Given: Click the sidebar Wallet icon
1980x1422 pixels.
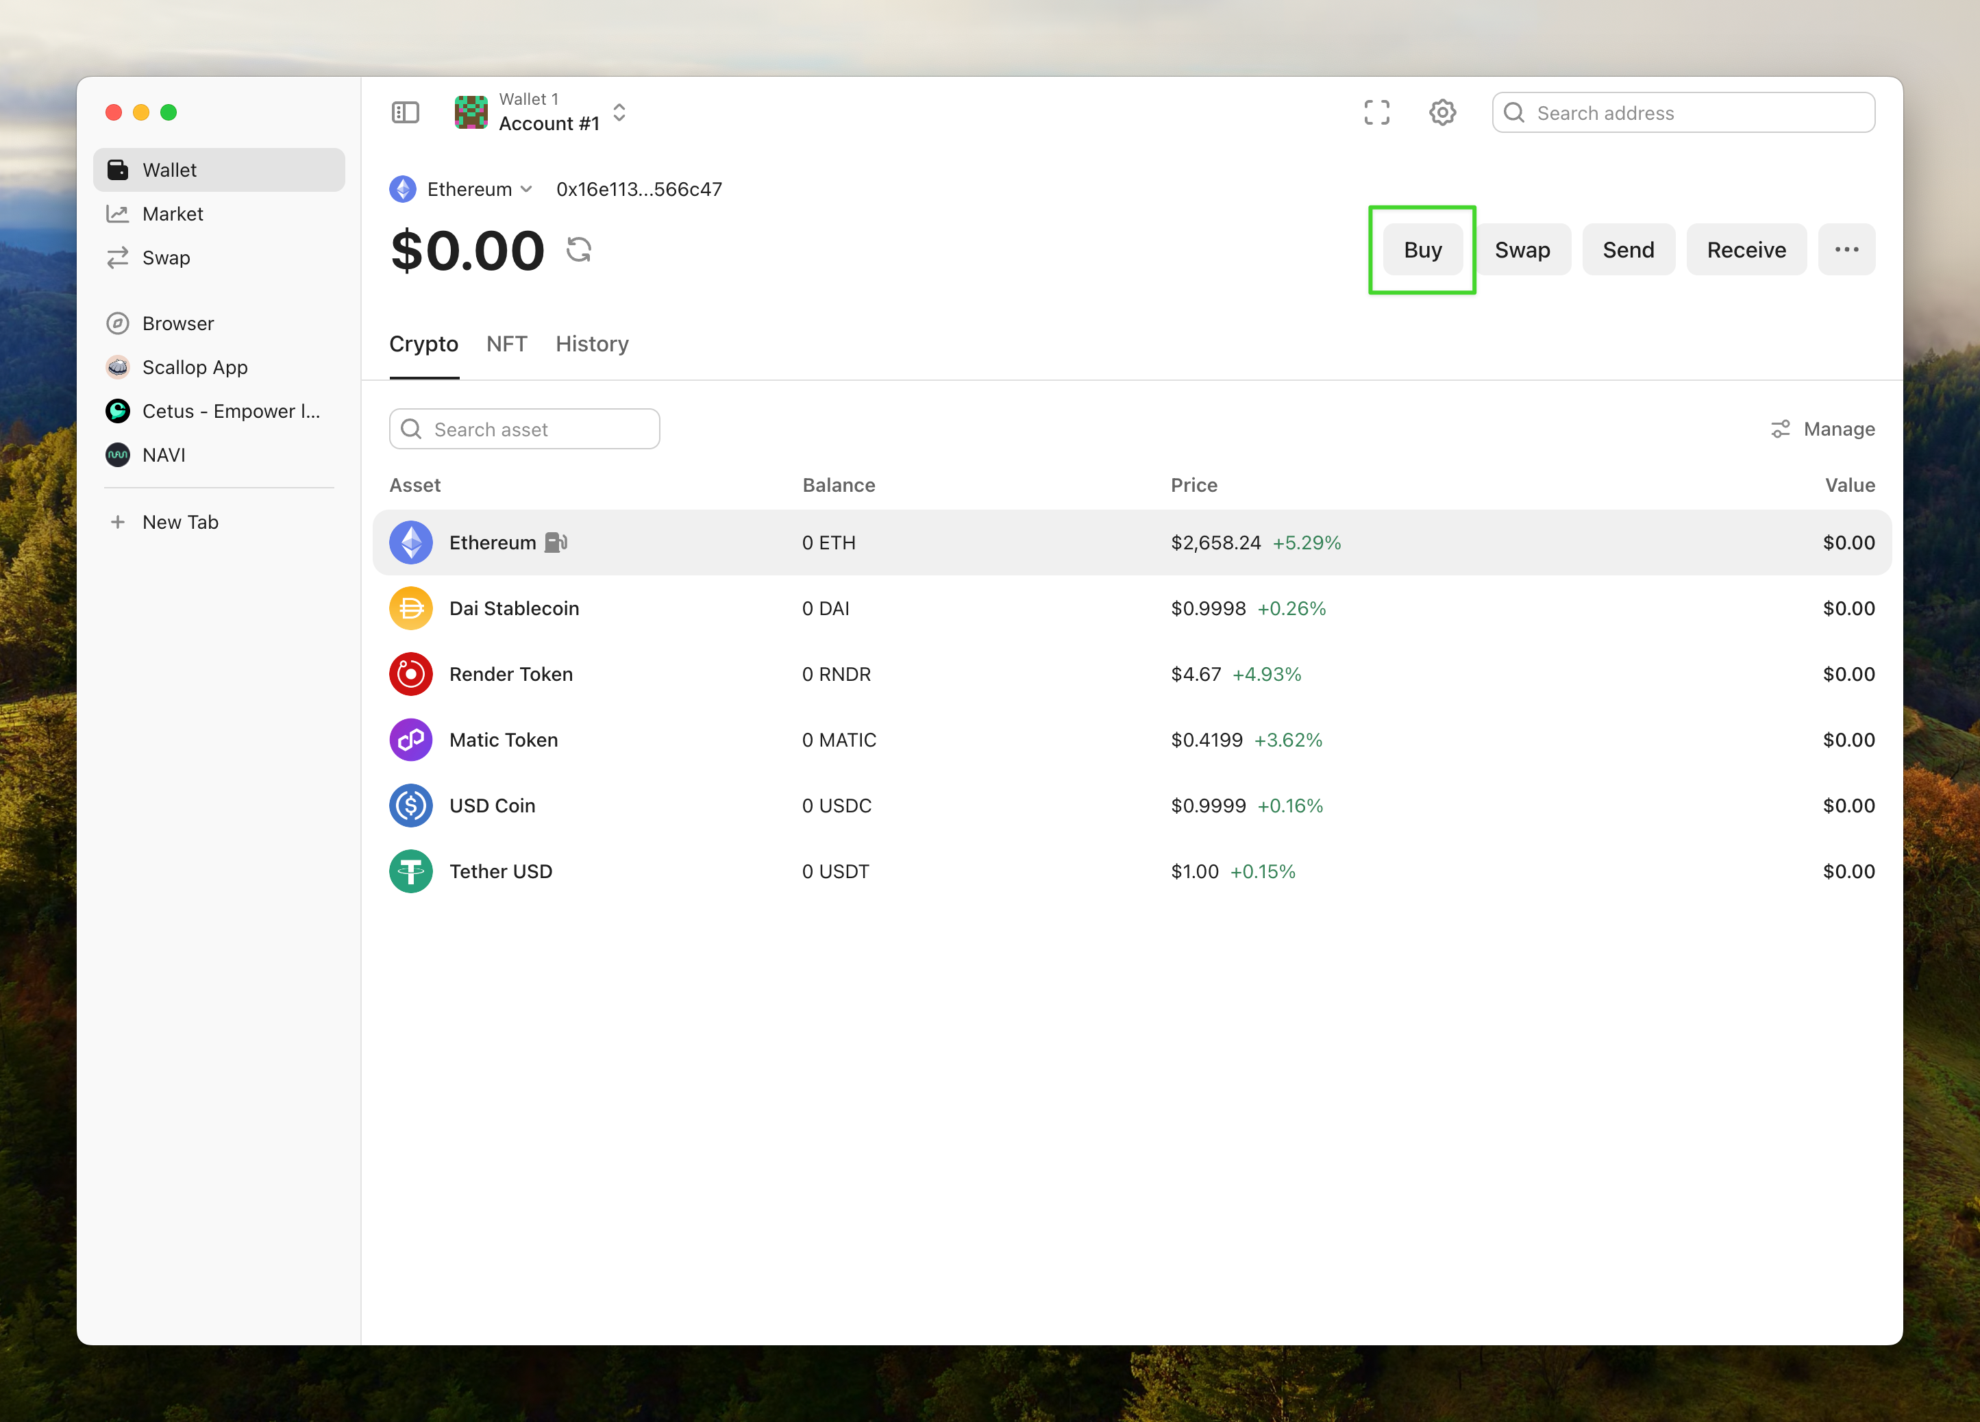Looking at the screenshot, I should [118, 171].
